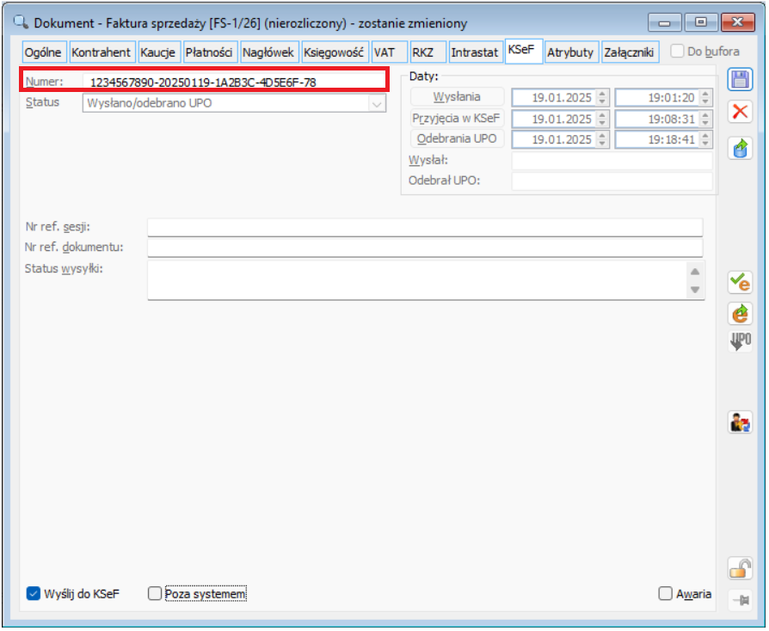Go to the Załączniki tab

point(630,52)
